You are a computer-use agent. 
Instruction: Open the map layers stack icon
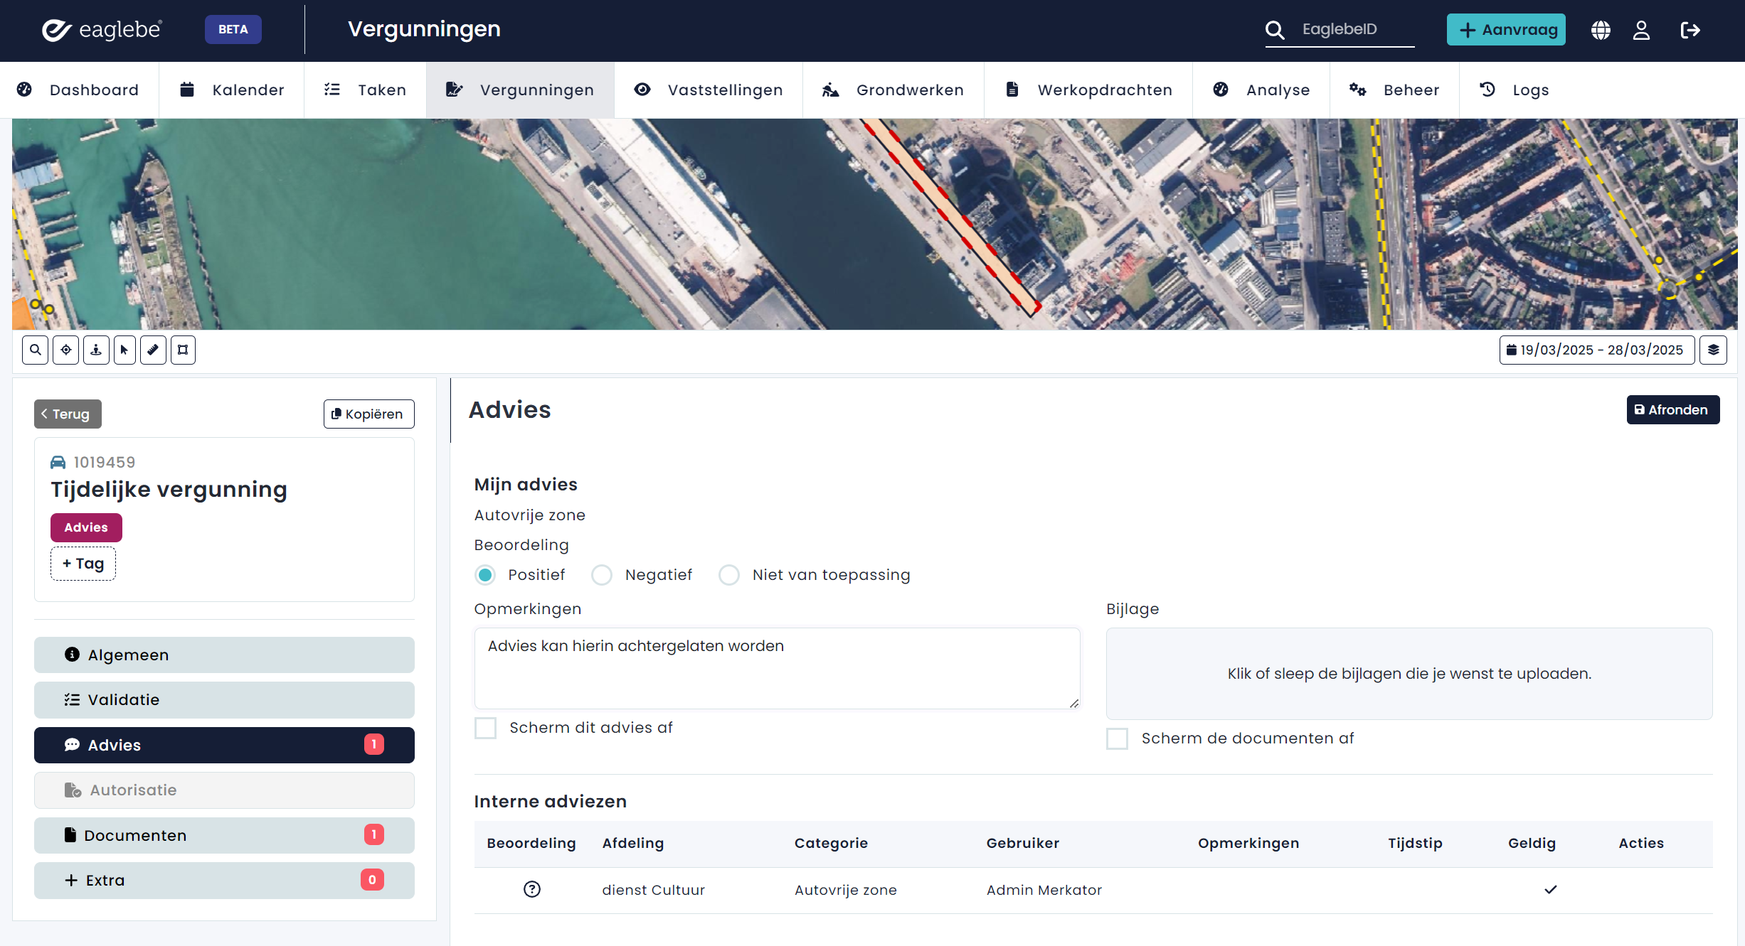1713,350
